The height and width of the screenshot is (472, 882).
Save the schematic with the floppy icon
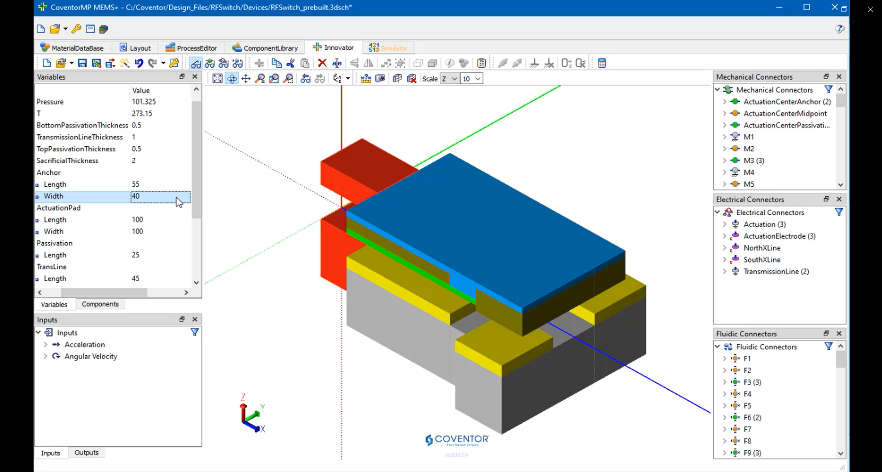82,63
